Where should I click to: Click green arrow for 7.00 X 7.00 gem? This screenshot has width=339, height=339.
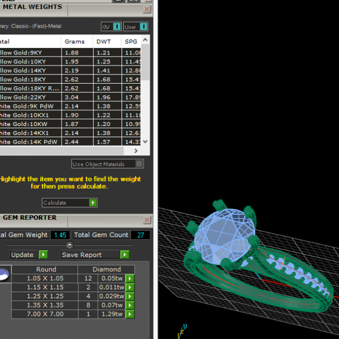(130, 315)
